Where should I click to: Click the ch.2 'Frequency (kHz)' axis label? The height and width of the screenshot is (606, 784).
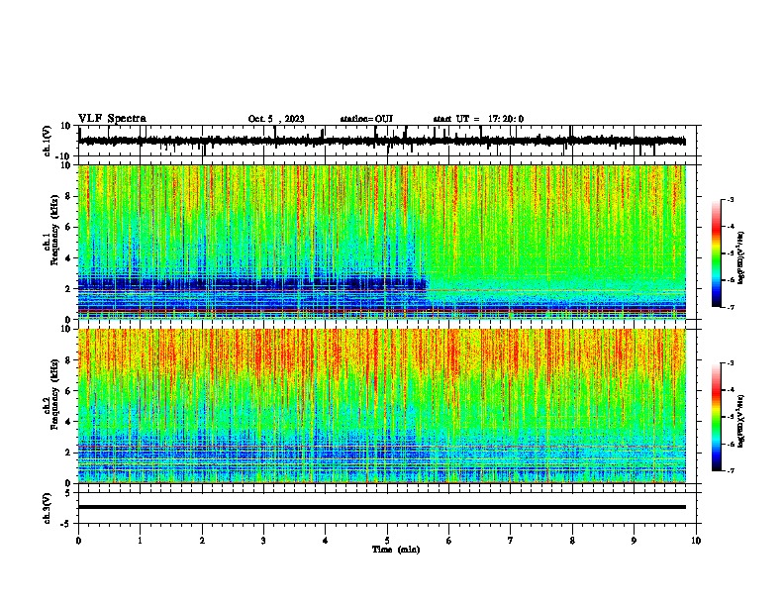click(54, 394)
